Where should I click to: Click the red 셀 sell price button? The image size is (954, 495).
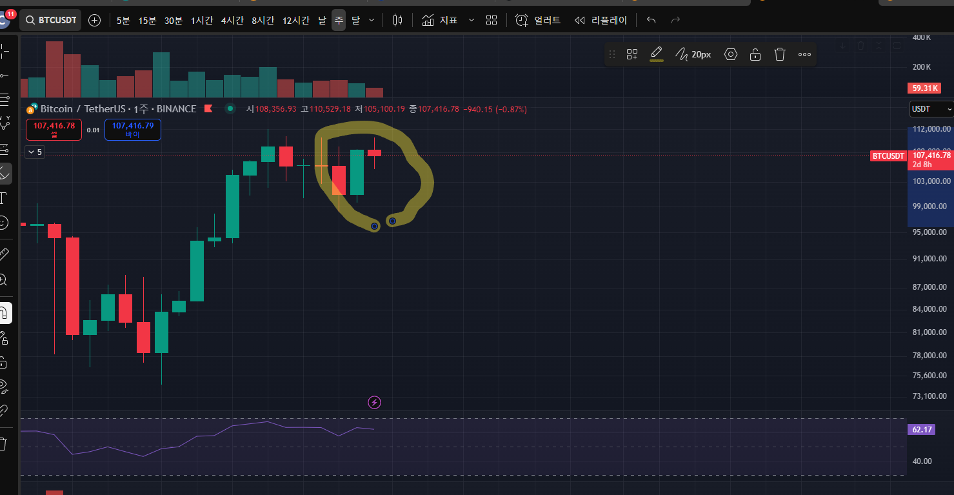[x=54, y=130]
